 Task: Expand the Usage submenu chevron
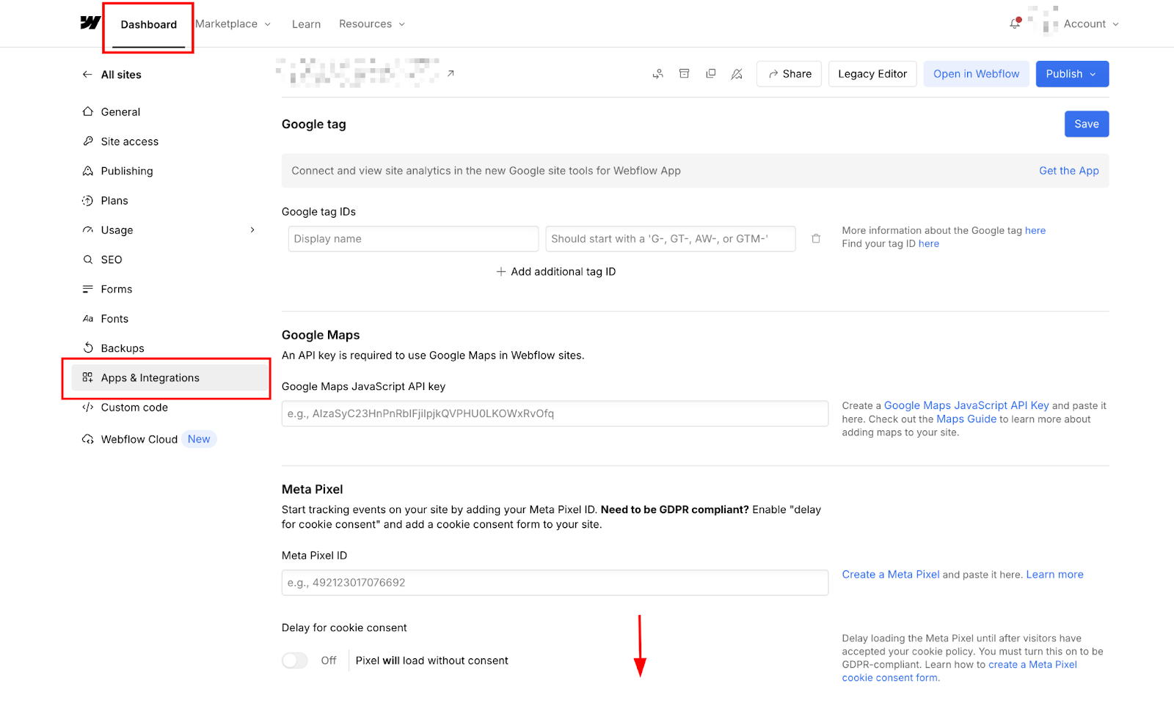[252, 229]
